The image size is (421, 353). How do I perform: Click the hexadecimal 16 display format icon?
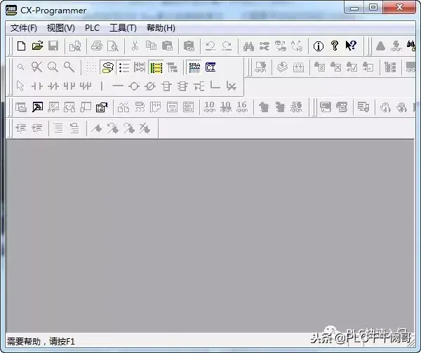pos(241,107)
